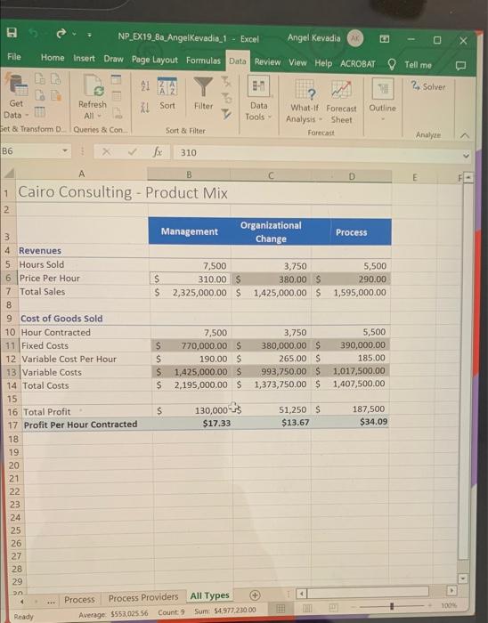Switch to Page Break Preview icon
The height and width of the screenshot is (623, 488).
[x=333, y=608]
